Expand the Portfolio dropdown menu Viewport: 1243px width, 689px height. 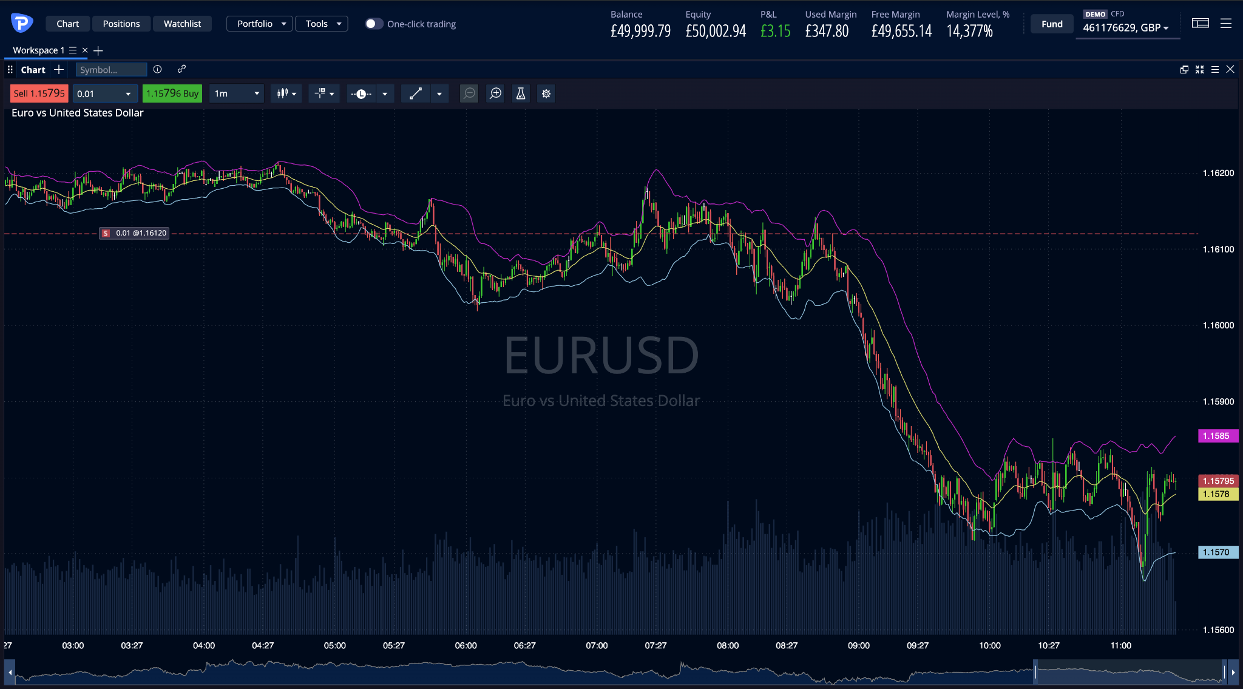260,24
